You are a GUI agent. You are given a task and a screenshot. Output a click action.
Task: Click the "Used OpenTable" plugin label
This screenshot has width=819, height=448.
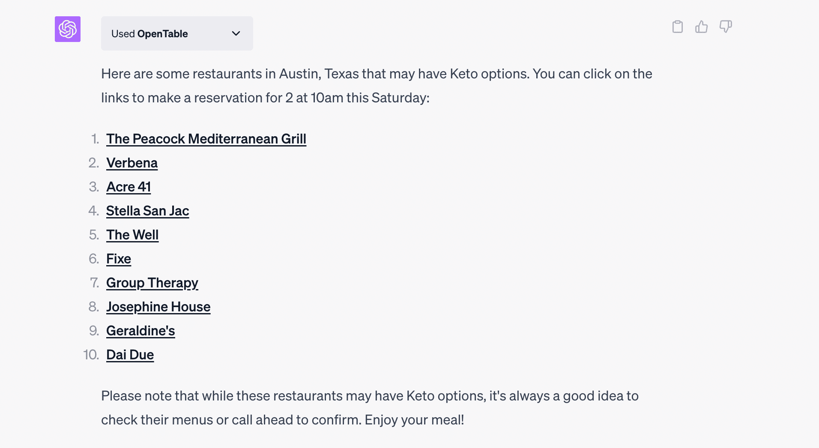pos(149,34)
